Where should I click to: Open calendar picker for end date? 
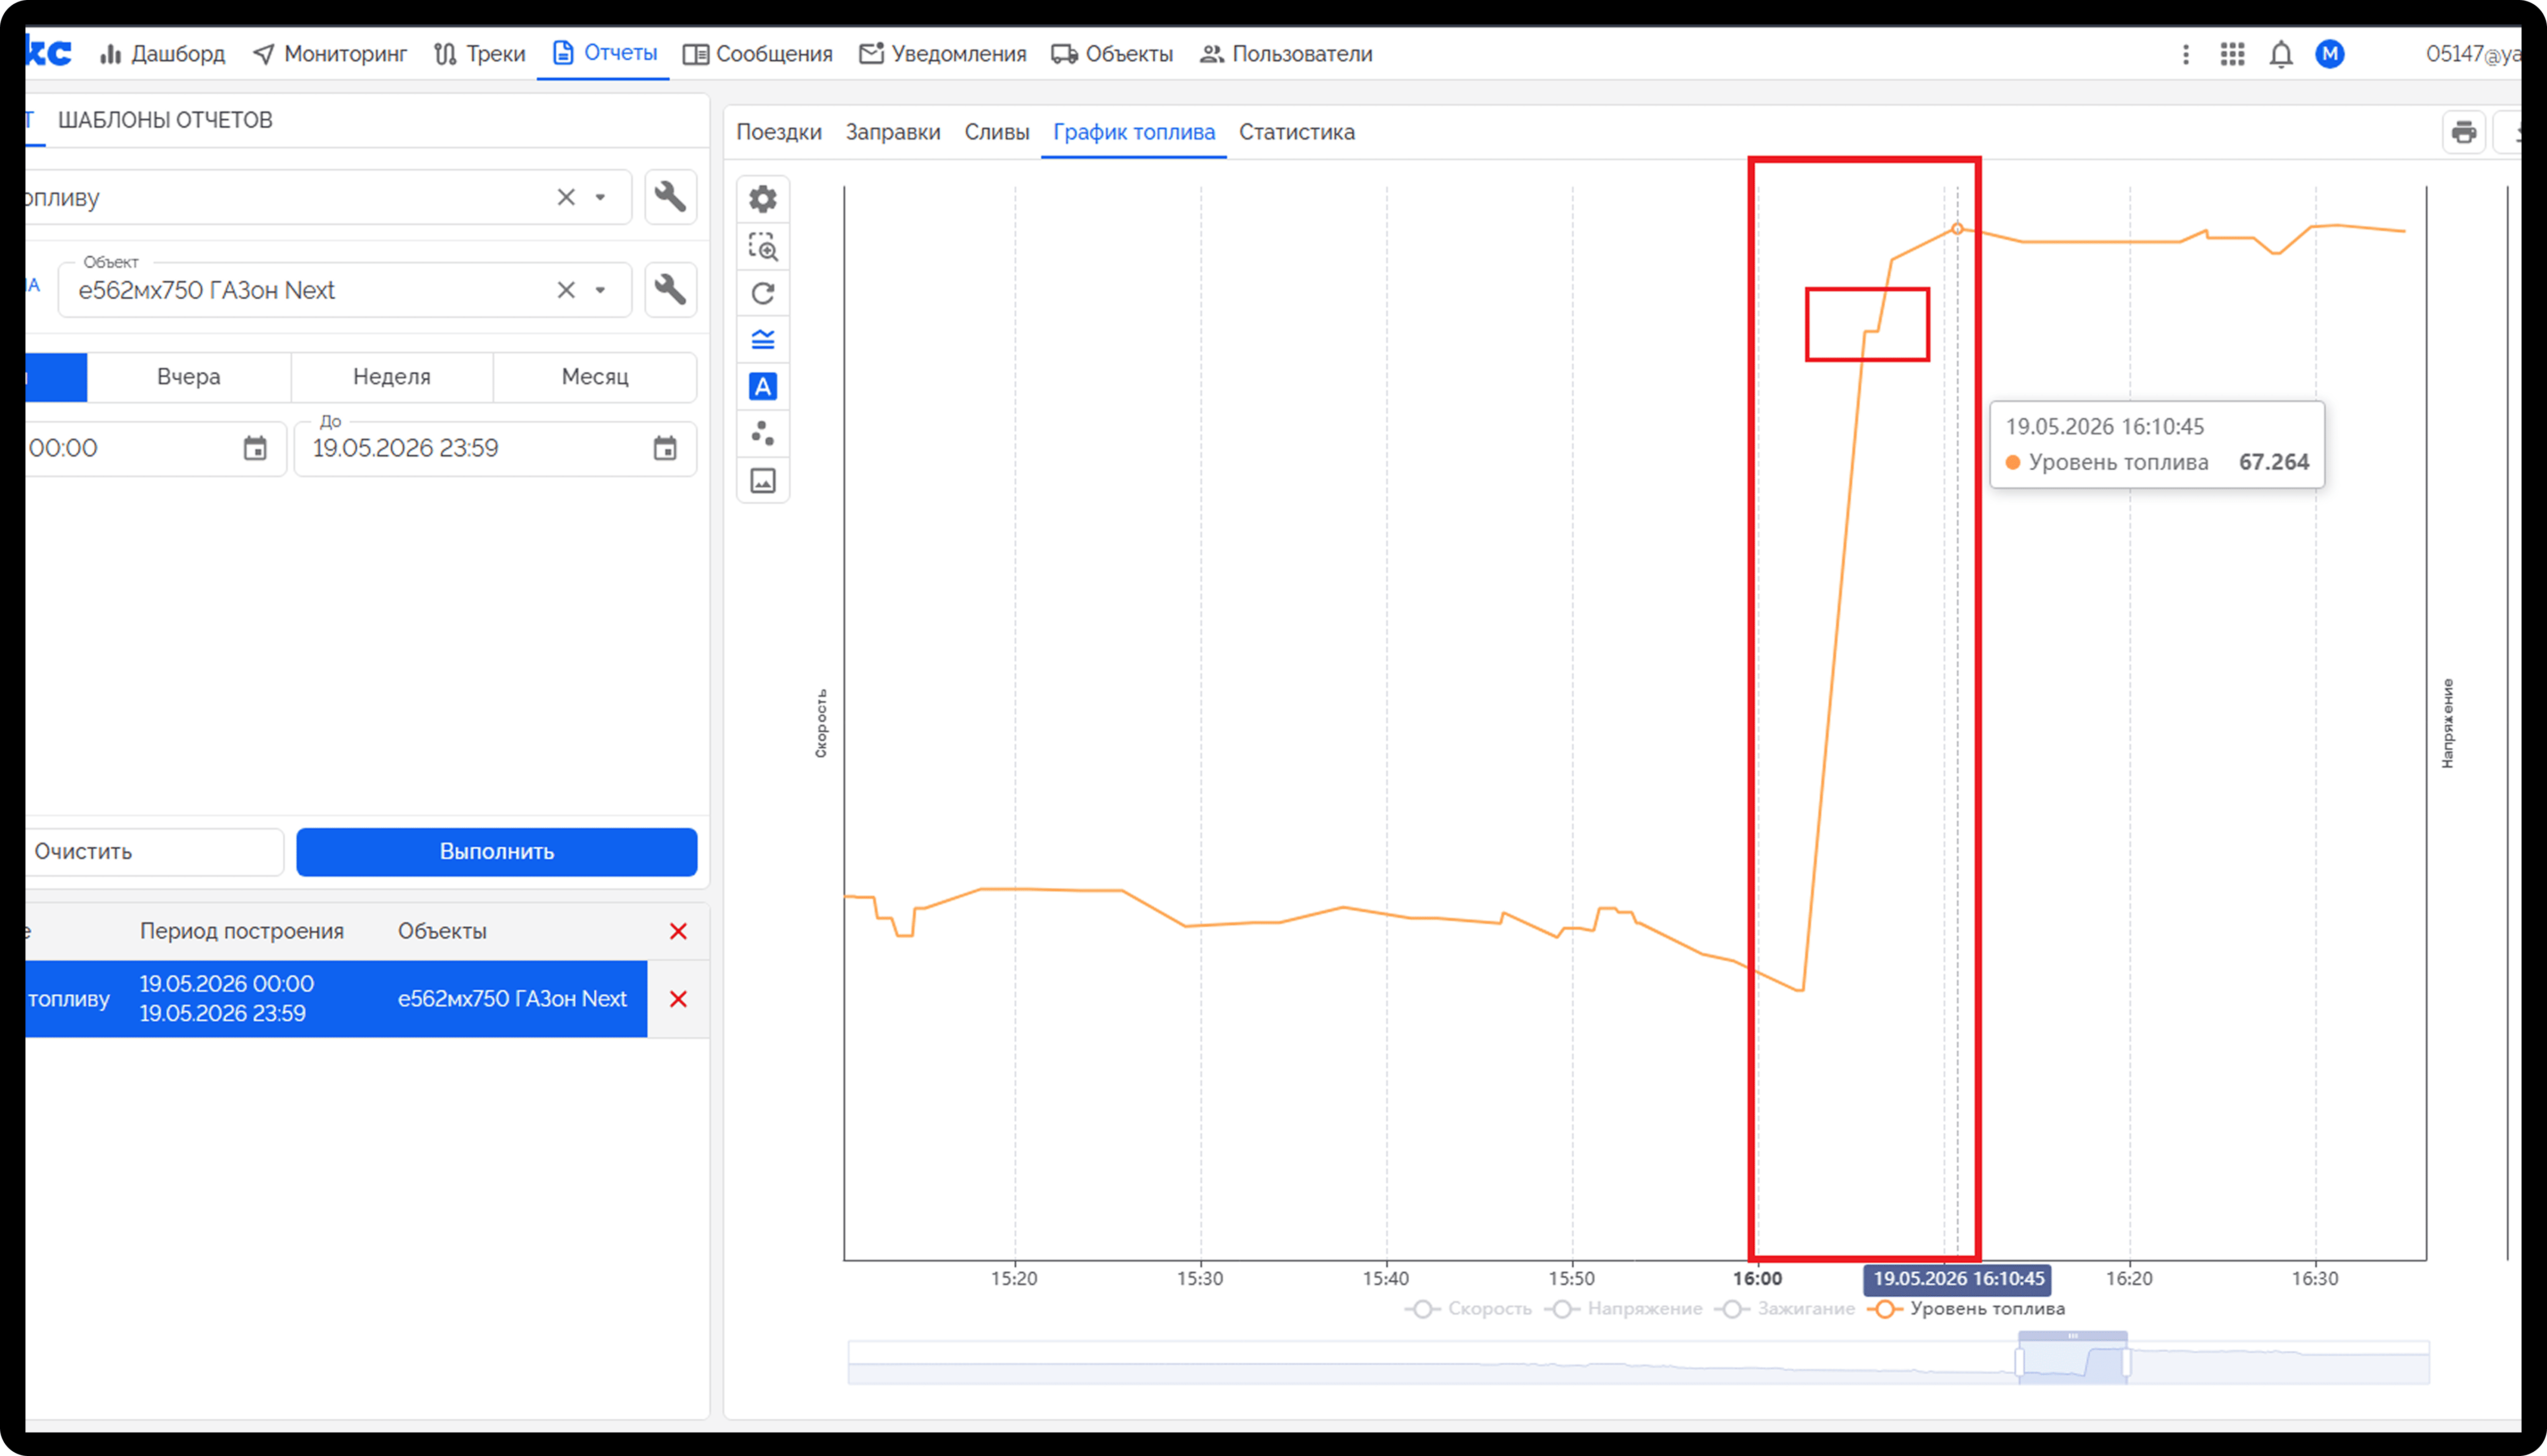[665, 448]
